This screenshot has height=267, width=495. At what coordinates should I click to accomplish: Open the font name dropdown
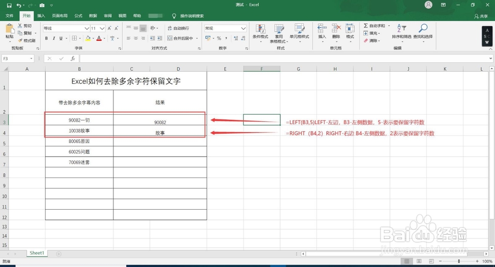[x=87, y=28]
